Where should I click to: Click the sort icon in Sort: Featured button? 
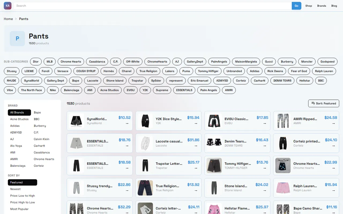[313, 104]
